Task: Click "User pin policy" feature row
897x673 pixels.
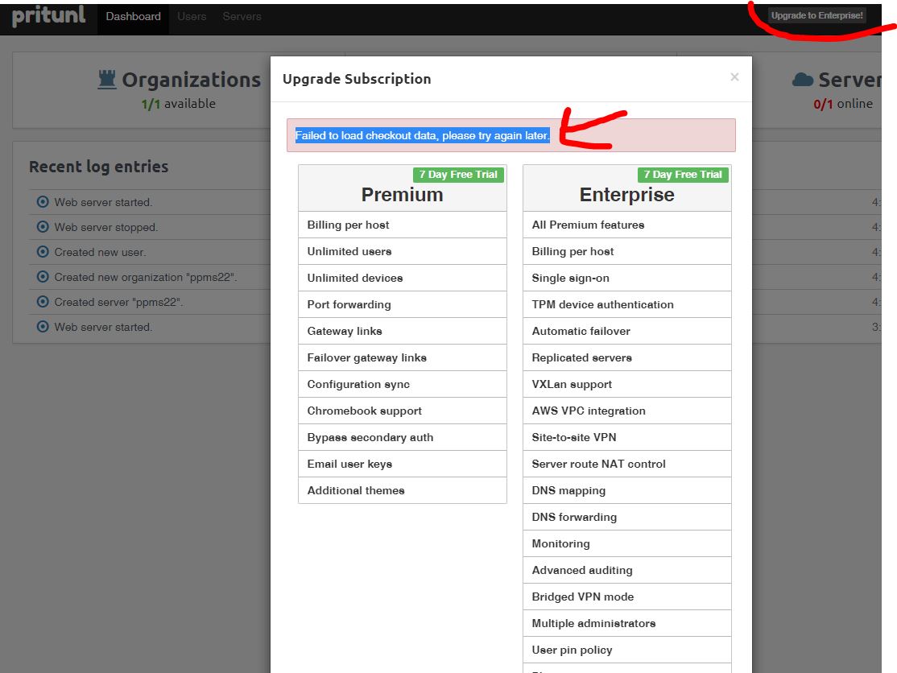Action: click(x=627, y=650)
